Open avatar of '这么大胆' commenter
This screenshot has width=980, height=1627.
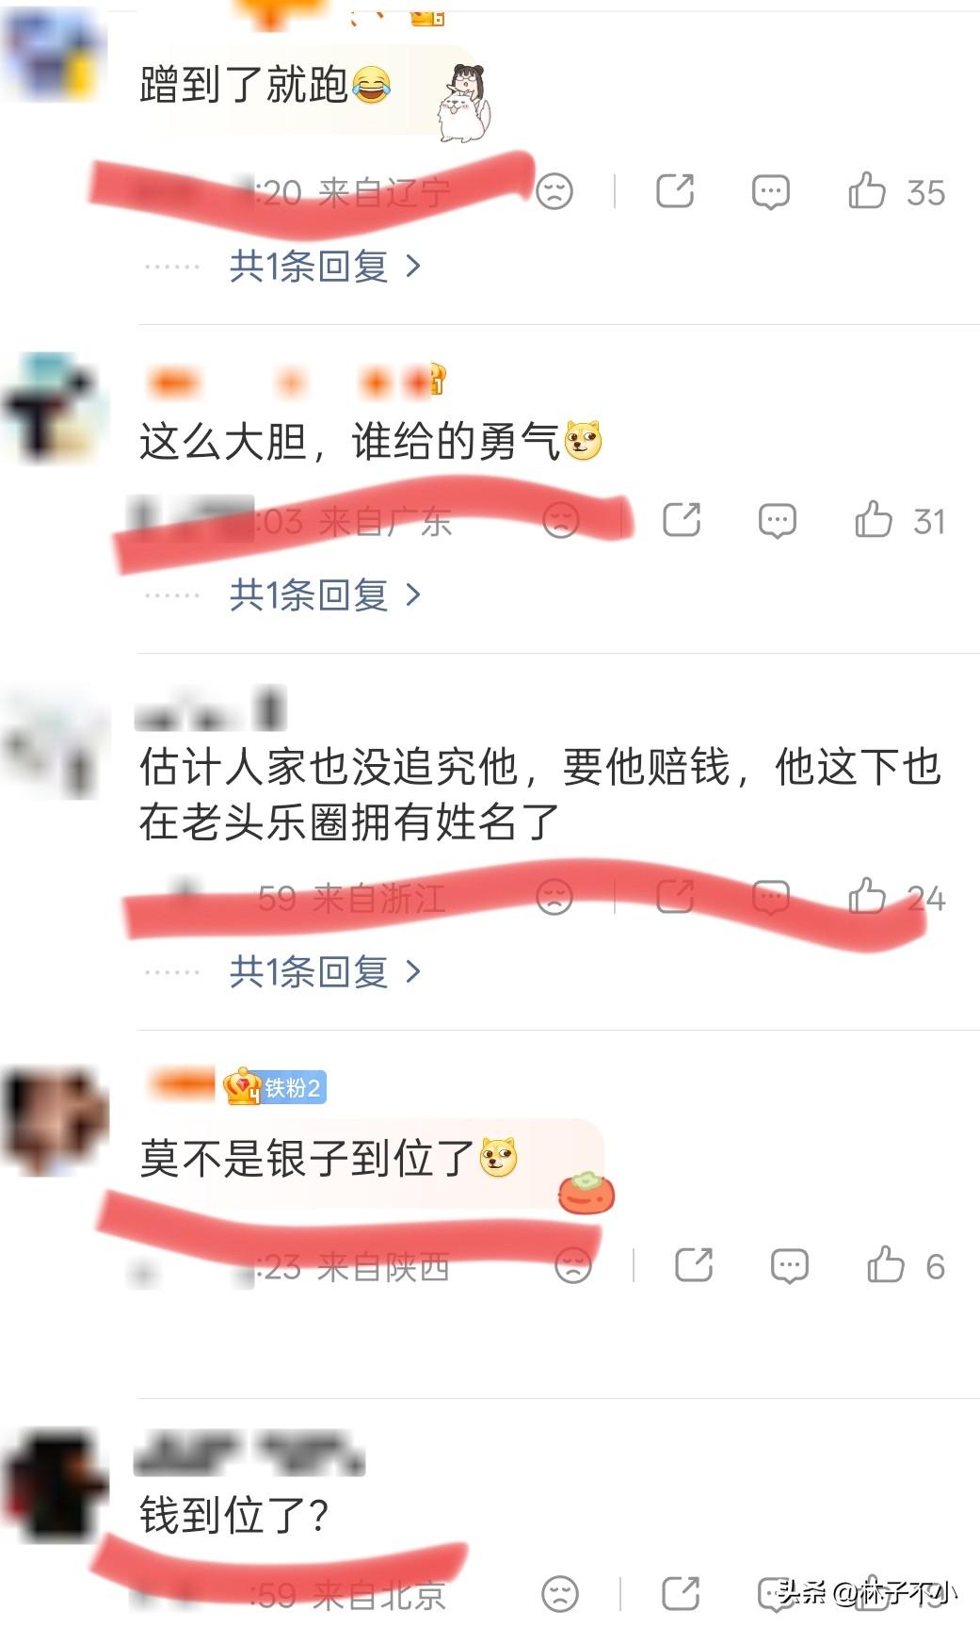(x=55, y=408)
